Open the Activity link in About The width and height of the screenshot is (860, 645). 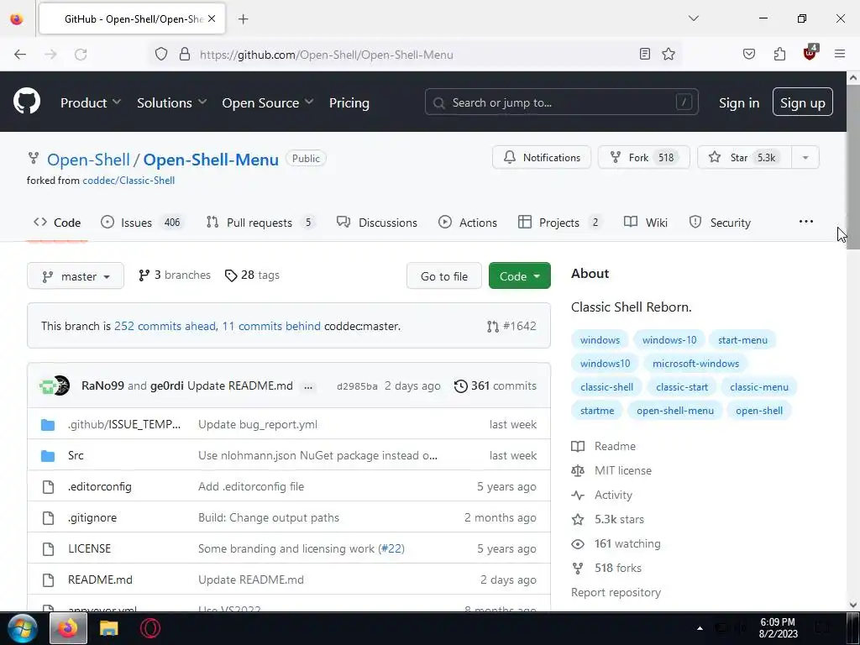tap(613, 495)
